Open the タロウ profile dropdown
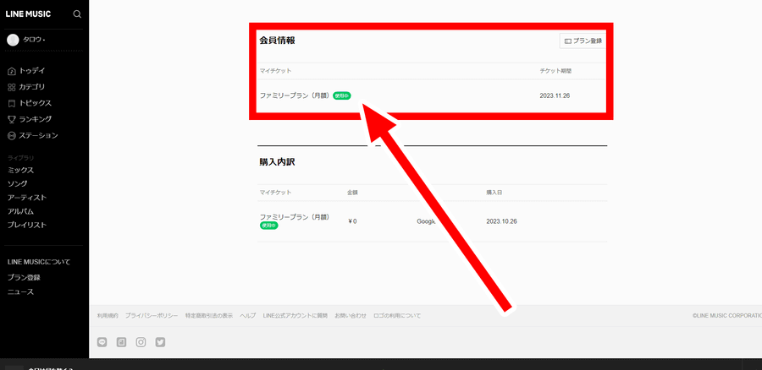Viewport: 762px width, 370px height. coord(34,40)
